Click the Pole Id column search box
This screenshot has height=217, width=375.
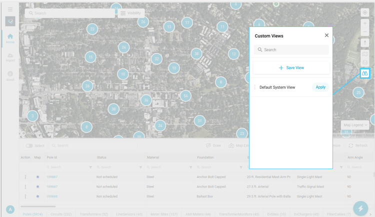(x=66, y=167)
